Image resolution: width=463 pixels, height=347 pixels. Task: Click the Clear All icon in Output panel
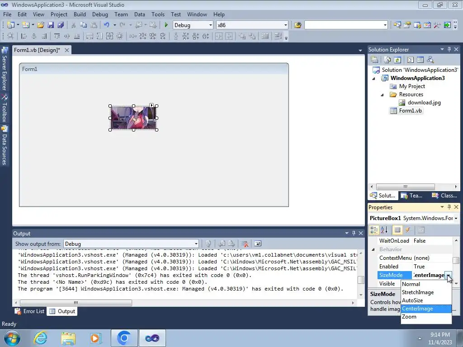tap(245, 244)
